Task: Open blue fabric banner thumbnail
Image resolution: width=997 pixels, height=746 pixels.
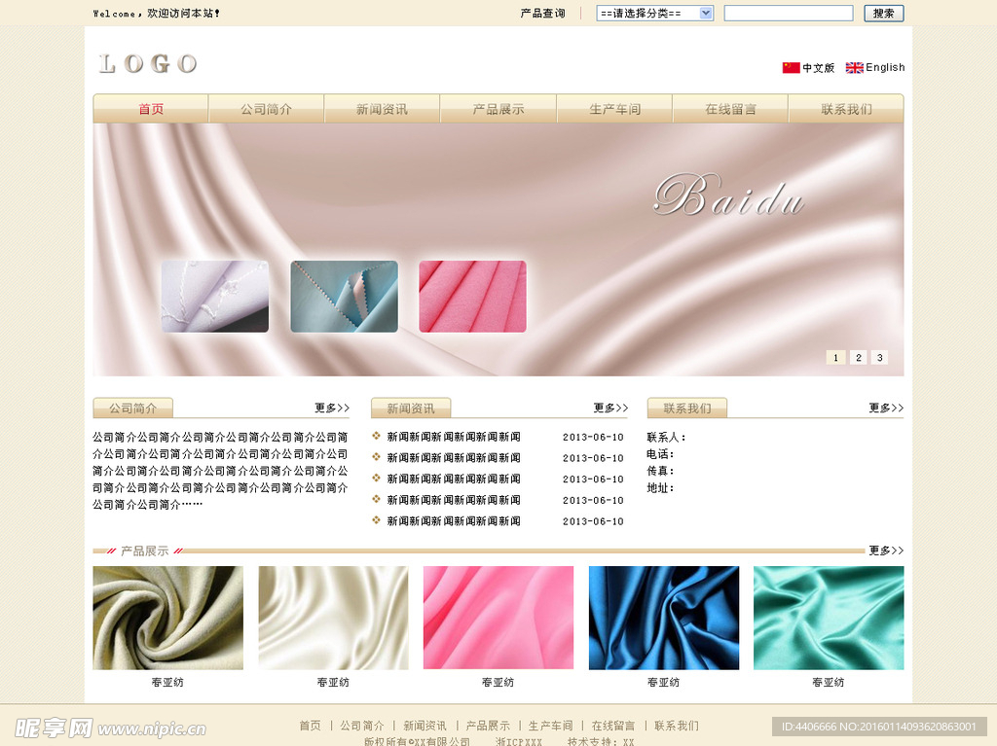Action: (344, 296)
